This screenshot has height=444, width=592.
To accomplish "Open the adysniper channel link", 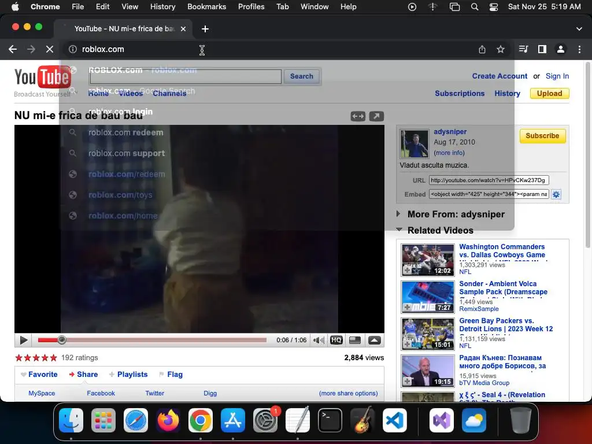I will pos(450,132).
